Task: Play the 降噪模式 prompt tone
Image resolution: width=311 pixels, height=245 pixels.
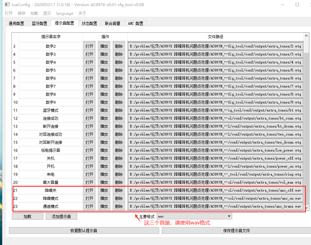Action: (x=104, y=198)
